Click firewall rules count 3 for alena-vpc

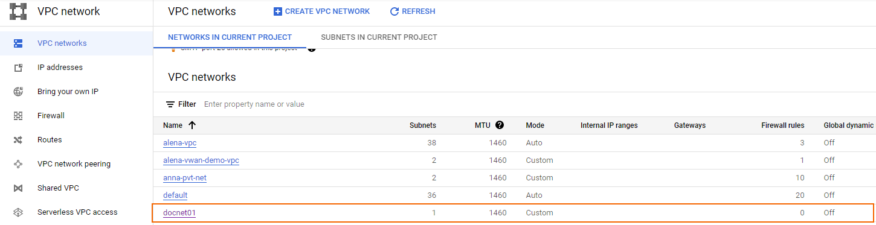802,143
